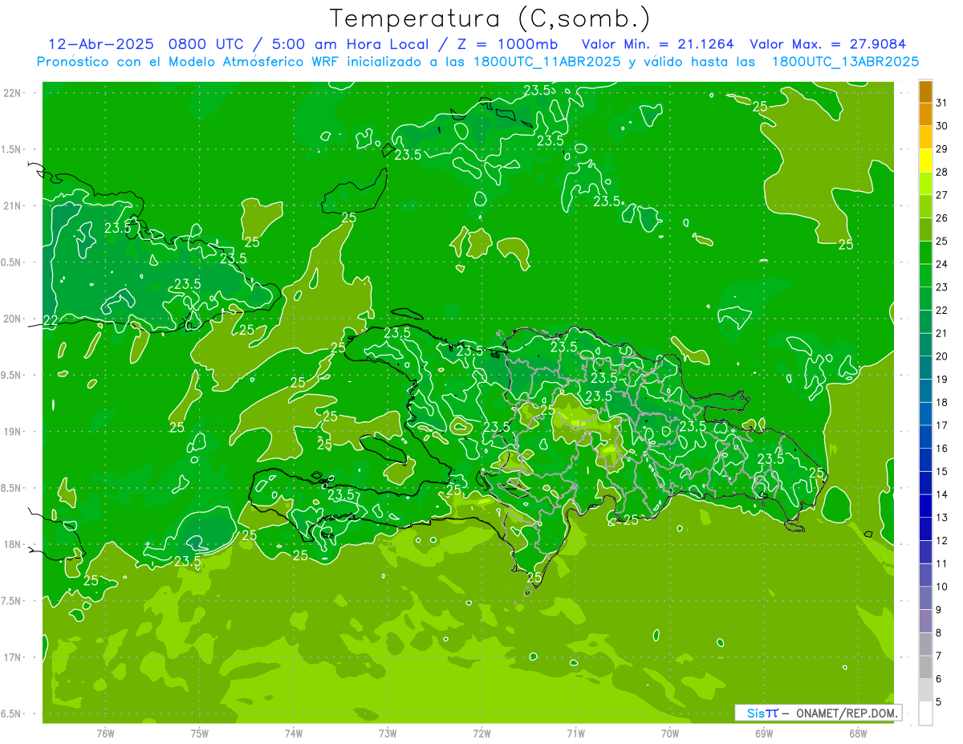Click the orange top swatch above 31 in legend
Viewport: 963px width, 744px height.
point(925,91)
